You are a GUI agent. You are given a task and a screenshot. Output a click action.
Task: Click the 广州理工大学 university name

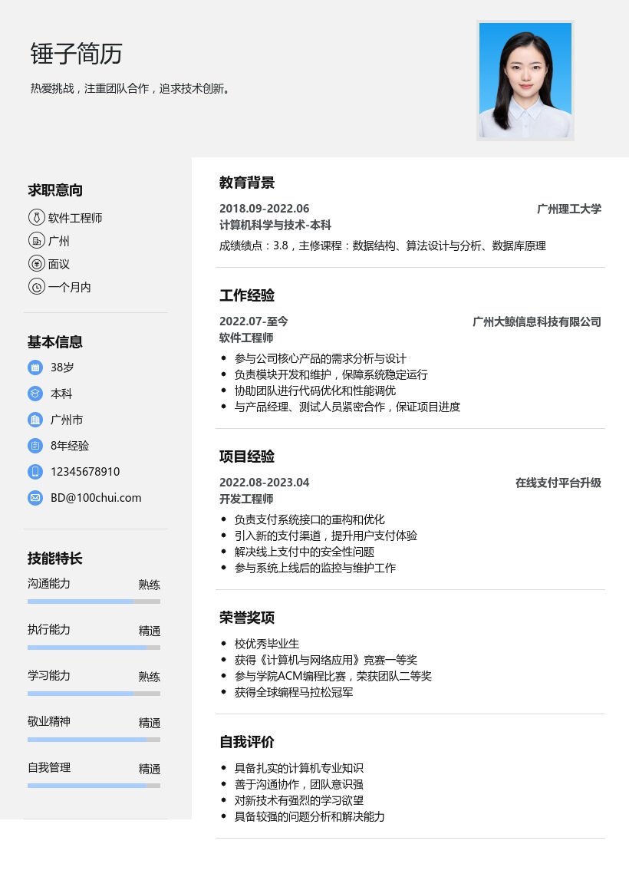[x=568, y=209]
